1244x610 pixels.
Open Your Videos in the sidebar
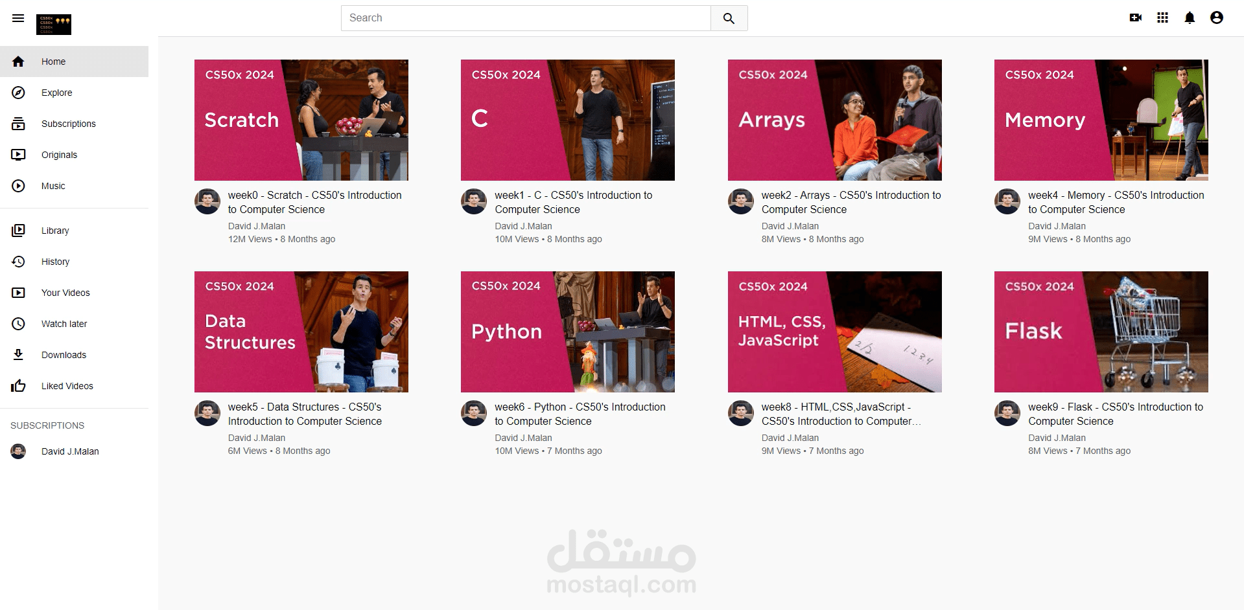(74, 293)
